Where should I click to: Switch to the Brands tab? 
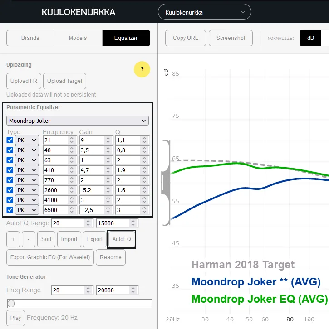pos(30,38)
